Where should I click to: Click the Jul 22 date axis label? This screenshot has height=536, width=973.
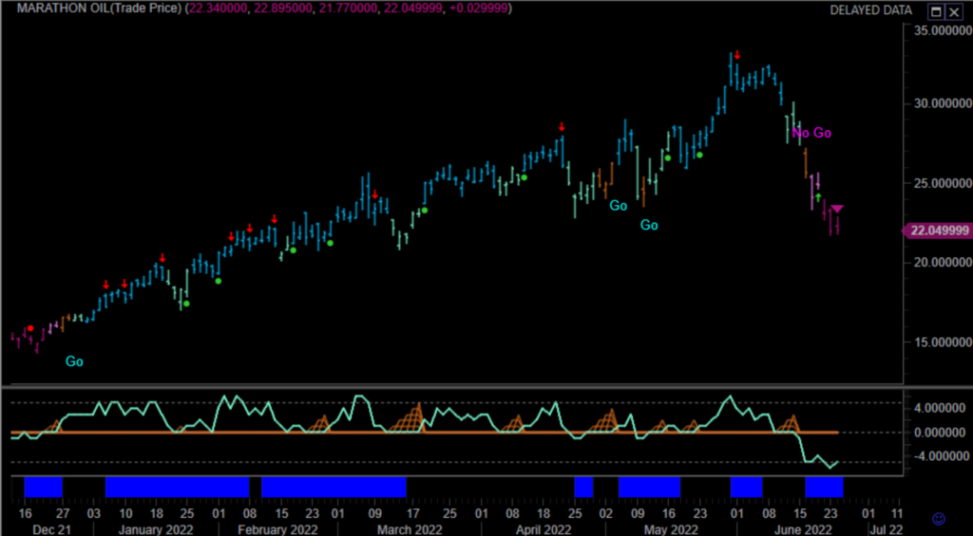pyautogui.click(x=888, y=529)
